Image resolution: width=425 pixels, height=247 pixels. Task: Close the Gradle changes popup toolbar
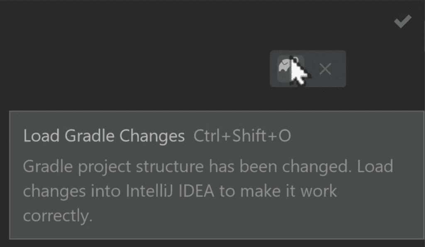click(325, 69)
